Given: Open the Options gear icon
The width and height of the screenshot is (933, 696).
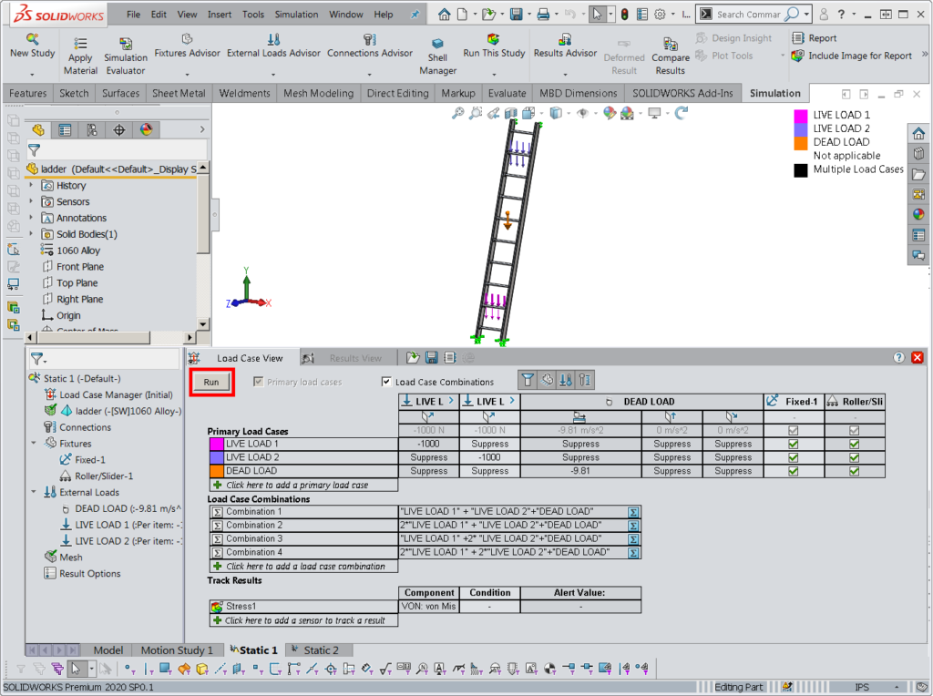Looking at the screenshot, I should click(x=660, y=15).
